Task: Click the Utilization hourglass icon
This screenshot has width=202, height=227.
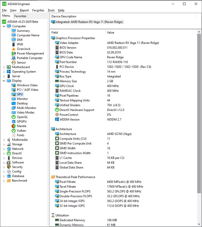Action: [53, 215]
